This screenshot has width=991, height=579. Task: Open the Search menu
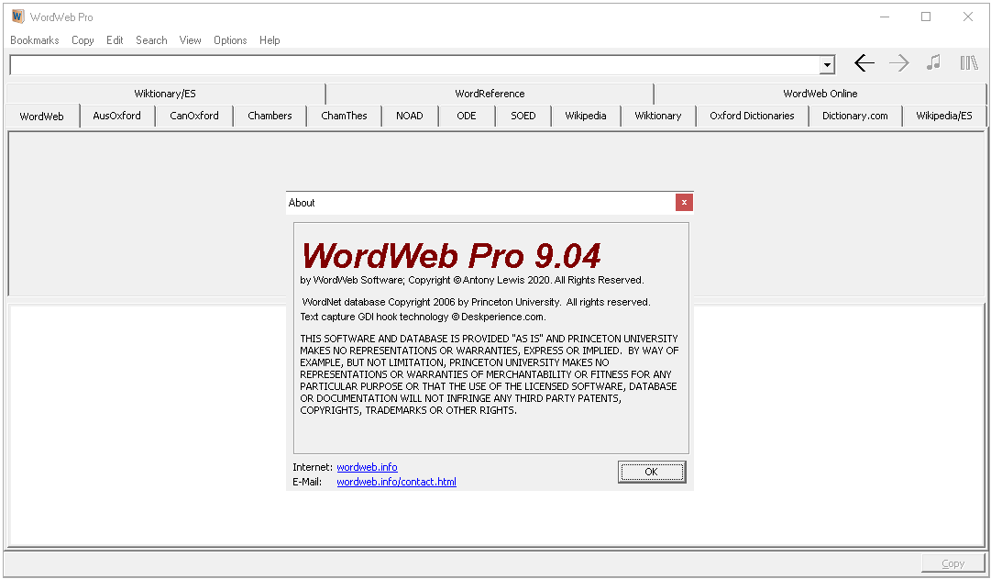151,39
